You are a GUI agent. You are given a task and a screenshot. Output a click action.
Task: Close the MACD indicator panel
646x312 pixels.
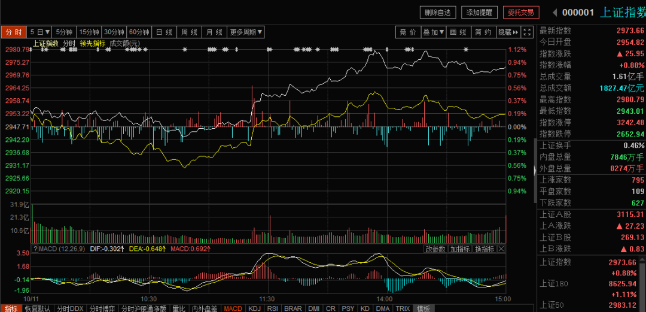coord(501,249)
